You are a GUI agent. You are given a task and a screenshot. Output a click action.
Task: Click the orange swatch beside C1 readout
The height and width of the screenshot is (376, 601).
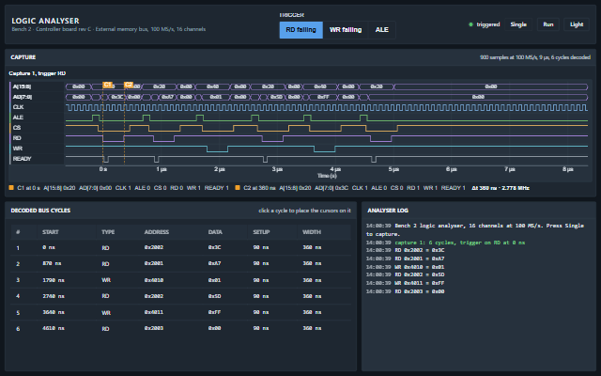pyautogui.click(x=11, y=188)
